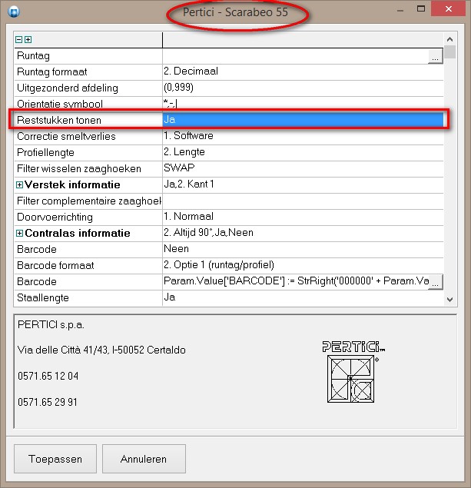This screenshot has width=471, height=488.
Task: Expand the Verstek informatie group
Action: (x=19, y=185)
